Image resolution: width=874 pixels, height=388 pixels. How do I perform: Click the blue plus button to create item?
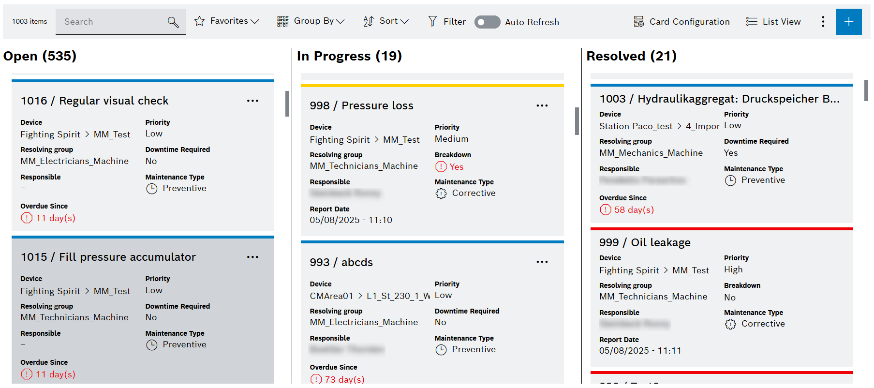(x=849, y=21)
